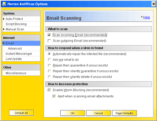Screen dimensions: 157x121
Task: Click the Norton AntiVirus title bar icon
Action: pos(4,4)
